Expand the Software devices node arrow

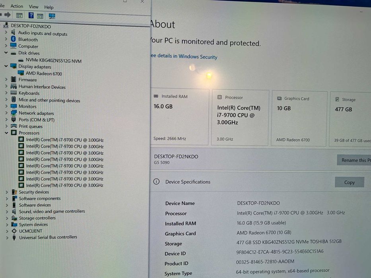pyautogui.click(x=7, y=205)
